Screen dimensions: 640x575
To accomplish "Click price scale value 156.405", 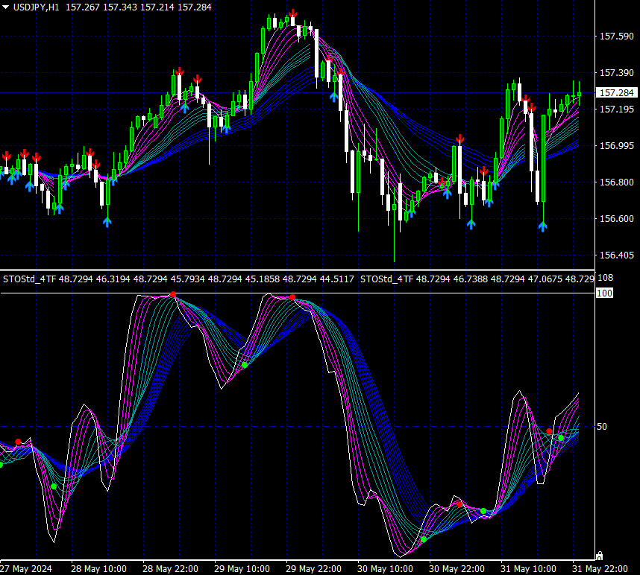I will (x=616, y=255).
